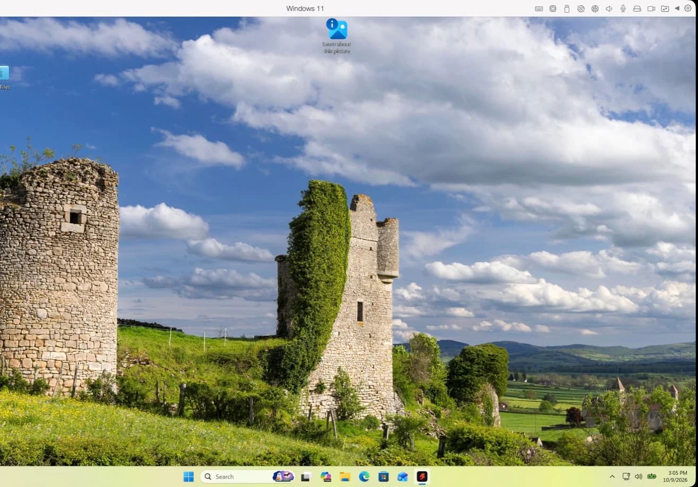The width and height of the screenshot is (698, 487).
Task: Click the Halloween ghost illustration in the Search box
Action: [283, 476]
